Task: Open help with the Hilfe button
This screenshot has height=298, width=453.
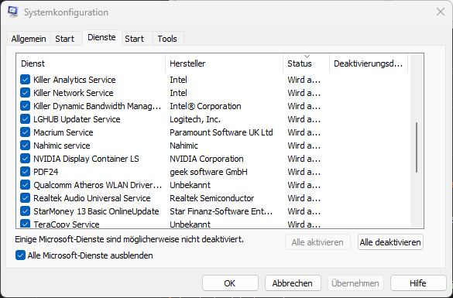Action: tap(418, 283)
